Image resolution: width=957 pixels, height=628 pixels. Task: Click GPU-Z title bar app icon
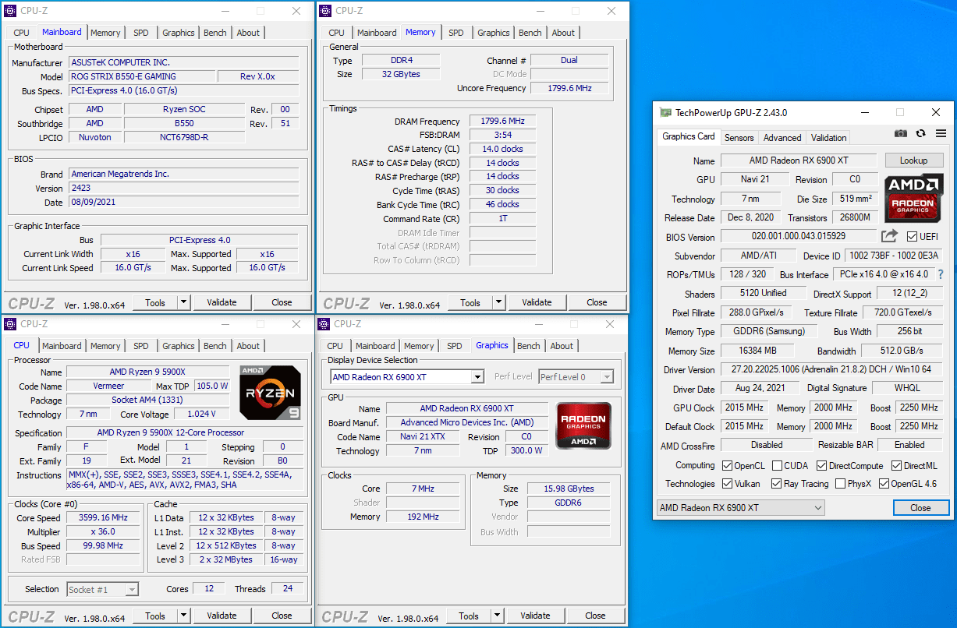665,112
